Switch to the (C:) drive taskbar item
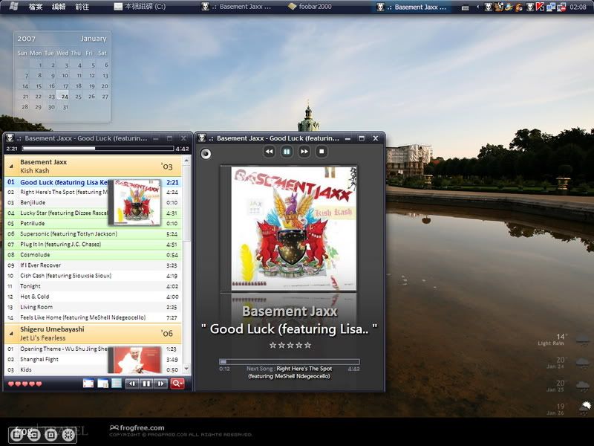Viewport: 594px width, 446px height. click(140, 7)
